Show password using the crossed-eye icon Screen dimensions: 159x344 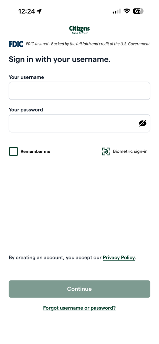[142, 123]
